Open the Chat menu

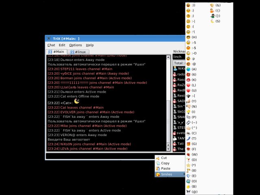pyautogui.click(x=51, y=45)
